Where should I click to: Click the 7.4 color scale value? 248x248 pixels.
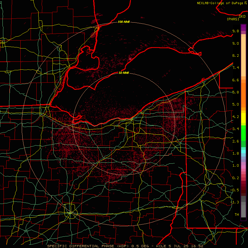click(x=236, y=68)
